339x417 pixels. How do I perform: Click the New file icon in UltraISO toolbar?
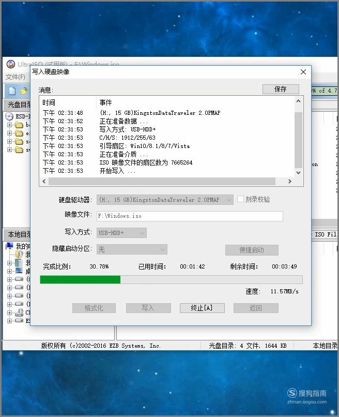coord(12,91)
